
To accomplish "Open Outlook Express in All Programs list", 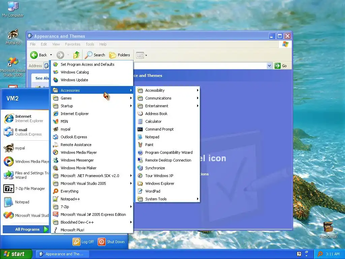I will (92, 137).
